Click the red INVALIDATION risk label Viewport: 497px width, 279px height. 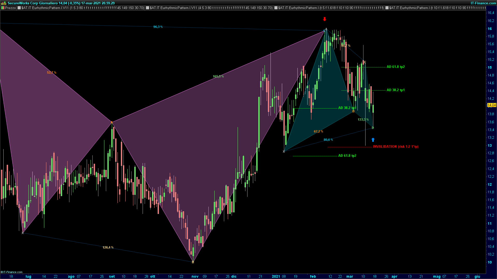coord(396,146)
